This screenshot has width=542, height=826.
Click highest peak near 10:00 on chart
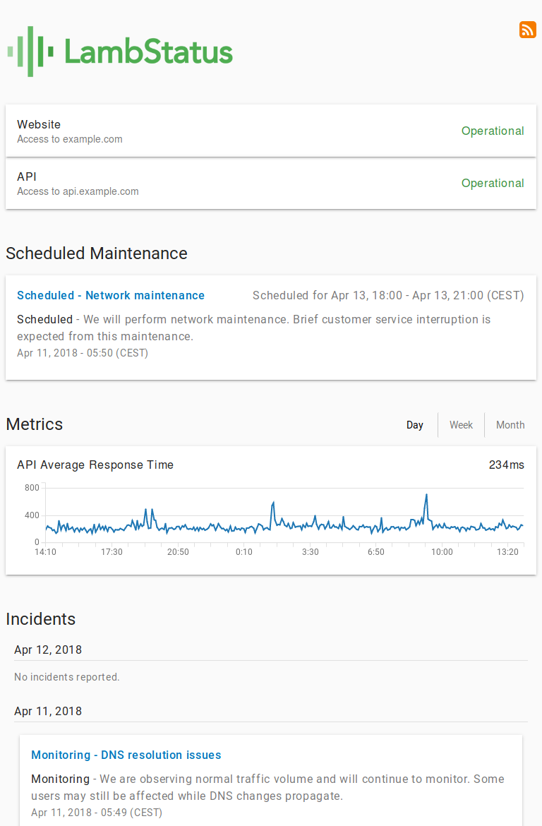[x=426, y=496]
